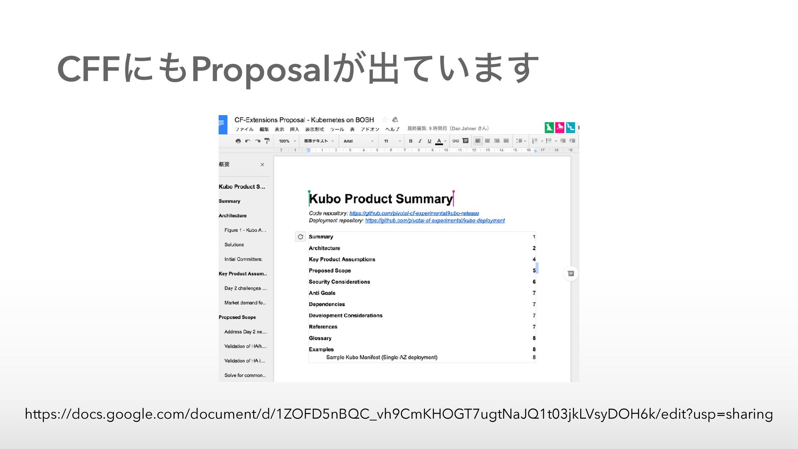Select Proposed Scope in the outline sidebar
This screenshot has width=798, height=449.
[237, 317]
